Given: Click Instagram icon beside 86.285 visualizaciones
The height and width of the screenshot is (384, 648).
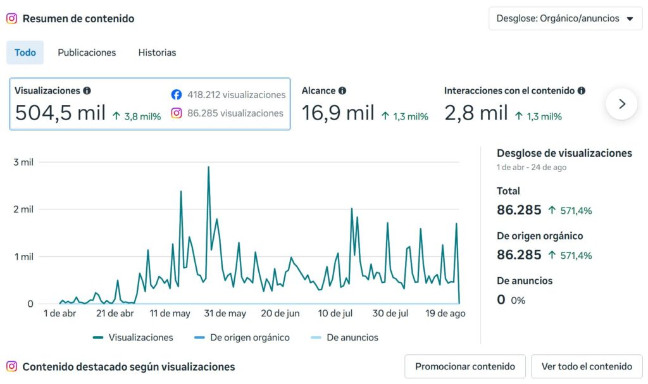Looking at the screenshot, I should click(177, 113).
